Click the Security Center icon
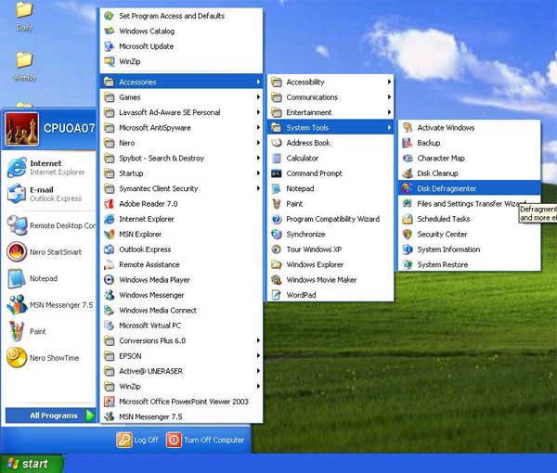 (x=407, y=234)
